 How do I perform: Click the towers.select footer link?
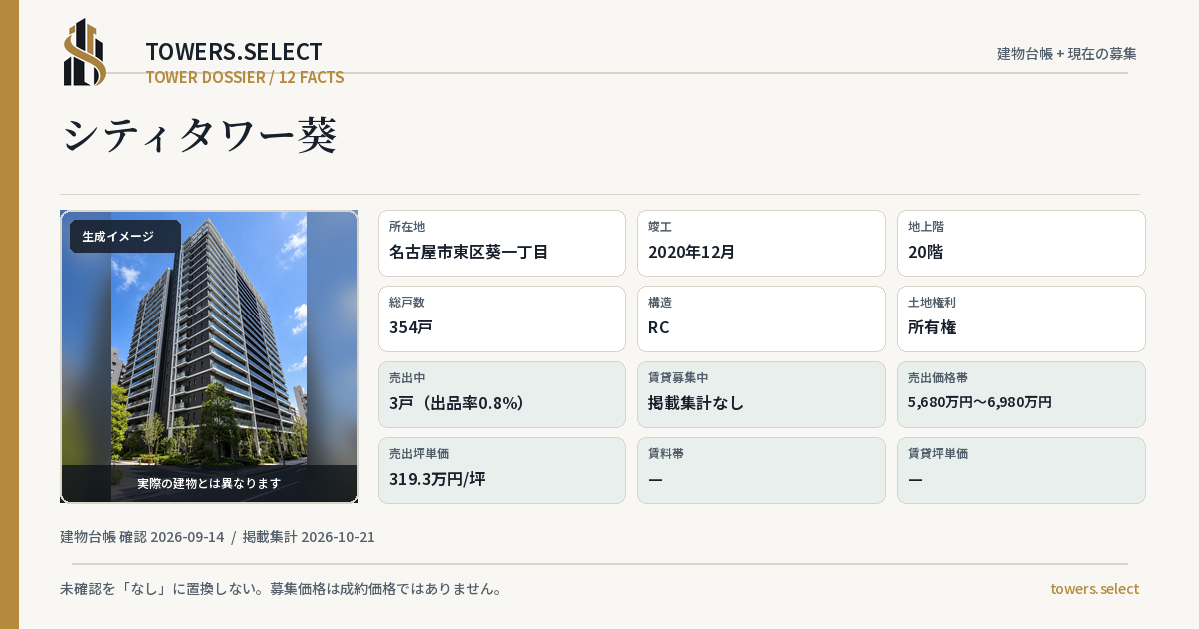pos(1094,589)
